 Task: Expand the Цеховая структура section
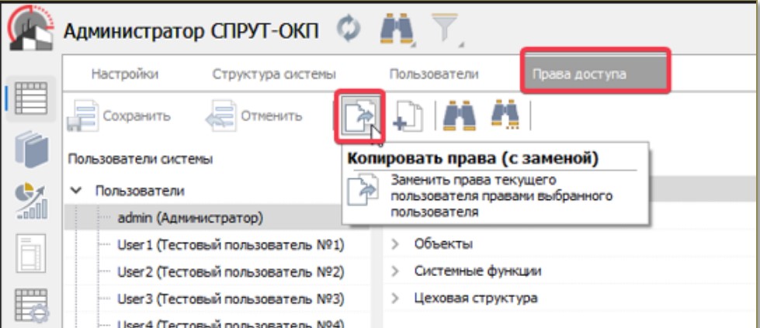coord(395,297)
